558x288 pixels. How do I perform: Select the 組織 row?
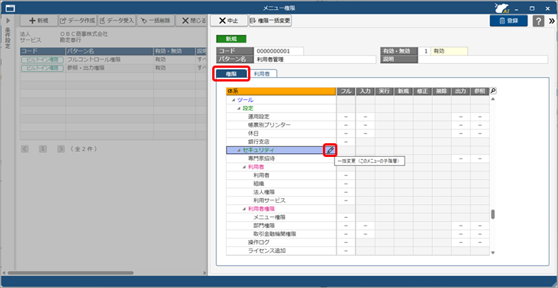point(281,184)
